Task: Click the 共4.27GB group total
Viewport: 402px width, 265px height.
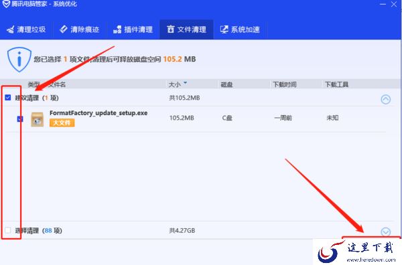Action: 182,230
